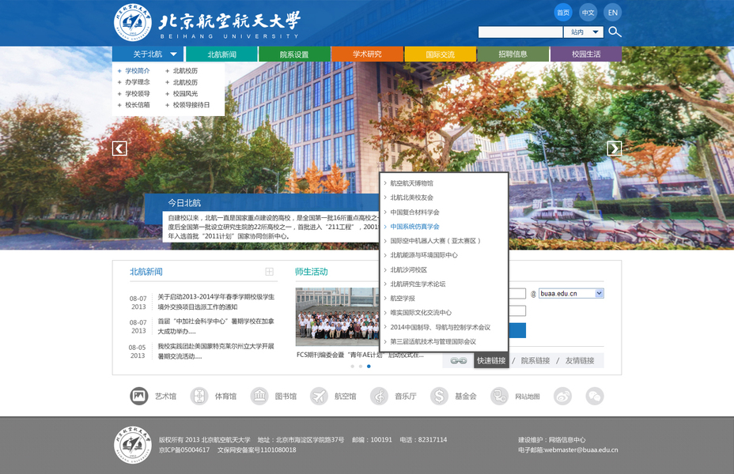Viewport: 734px width, 474px height.
Task: Select the active third carousel dot
Action: (369, 367)
